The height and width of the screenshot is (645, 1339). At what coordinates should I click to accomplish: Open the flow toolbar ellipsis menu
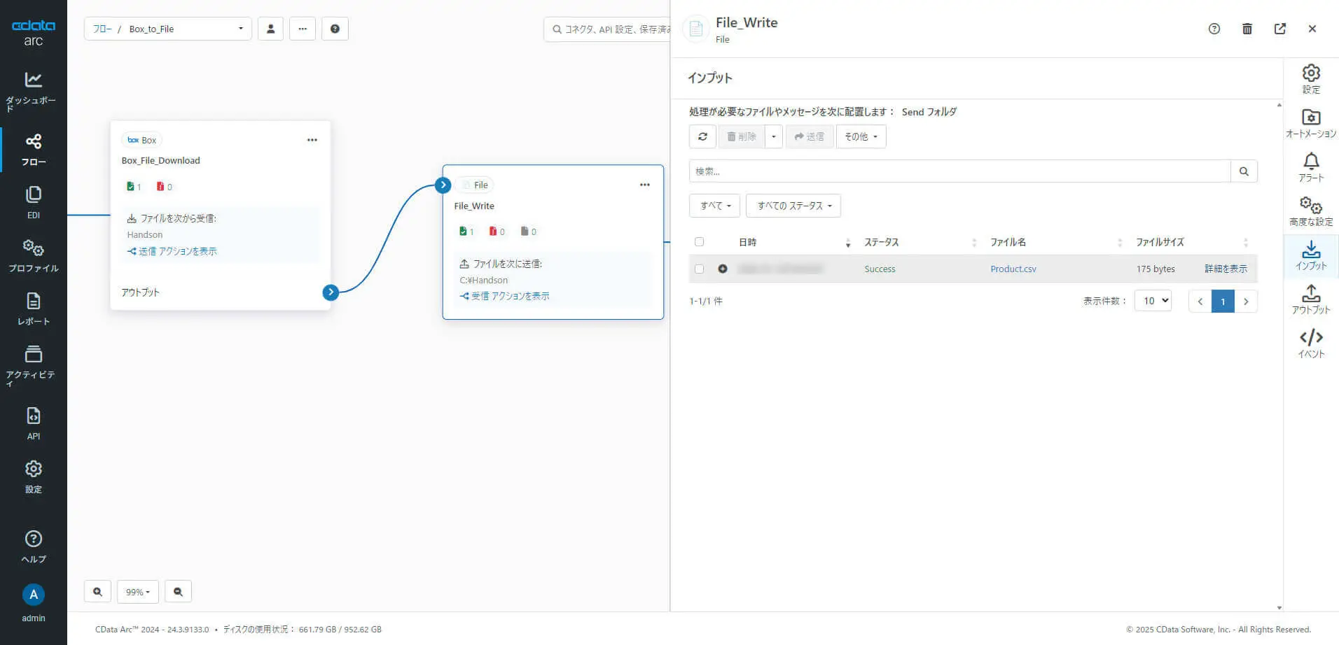(x=303, y=29)
